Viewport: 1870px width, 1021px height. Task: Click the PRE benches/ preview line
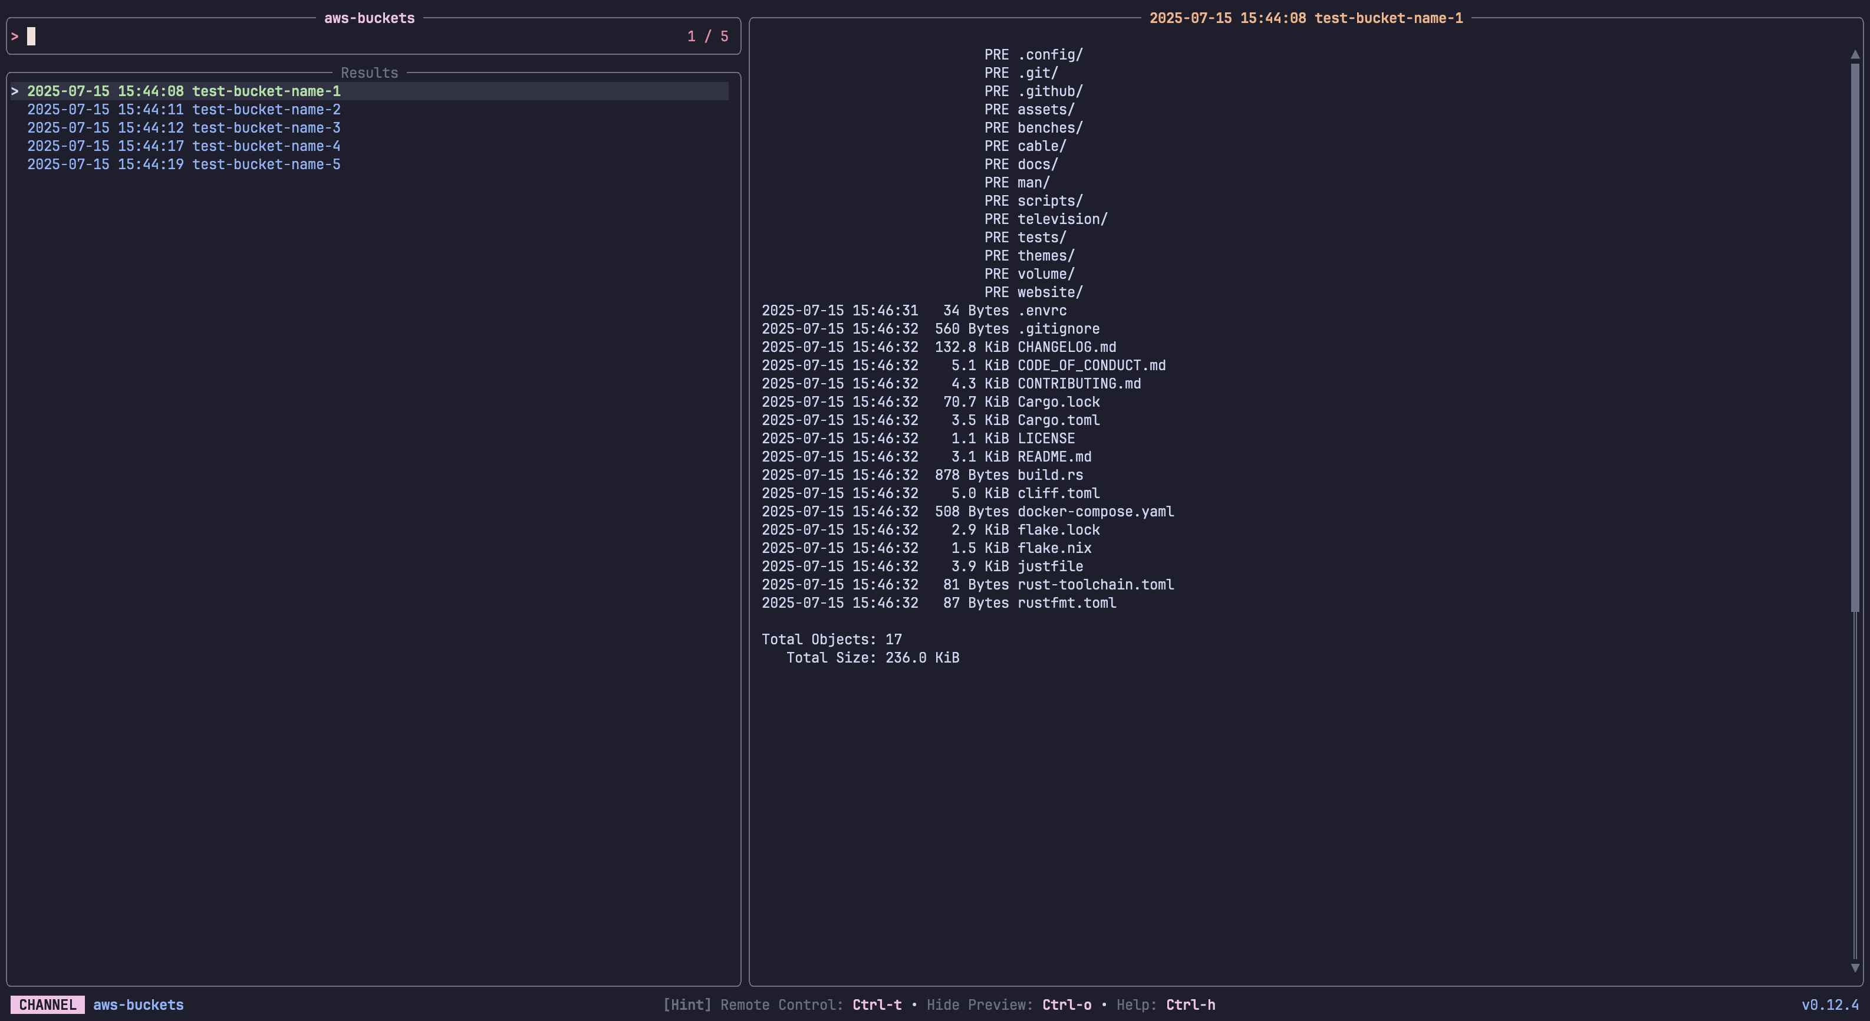click(x=1033, y=128)
